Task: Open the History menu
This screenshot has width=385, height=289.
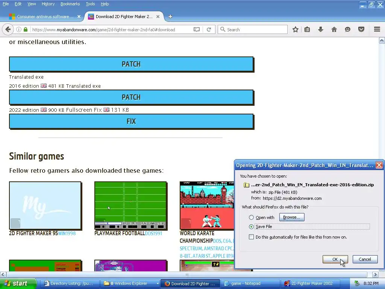Action: tap(48, 4)
